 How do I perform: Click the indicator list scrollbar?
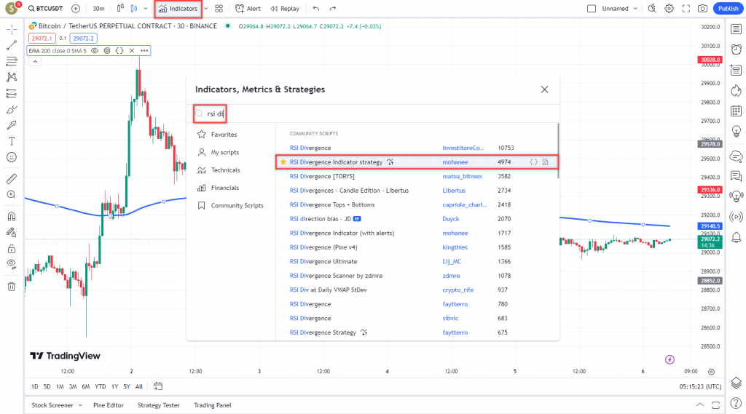[x=557, y=151]
